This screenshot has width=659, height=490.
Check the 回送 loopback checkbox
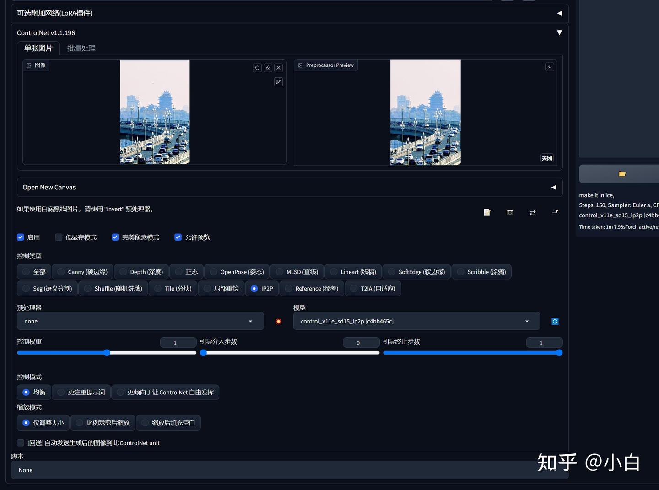click(21, 442)
